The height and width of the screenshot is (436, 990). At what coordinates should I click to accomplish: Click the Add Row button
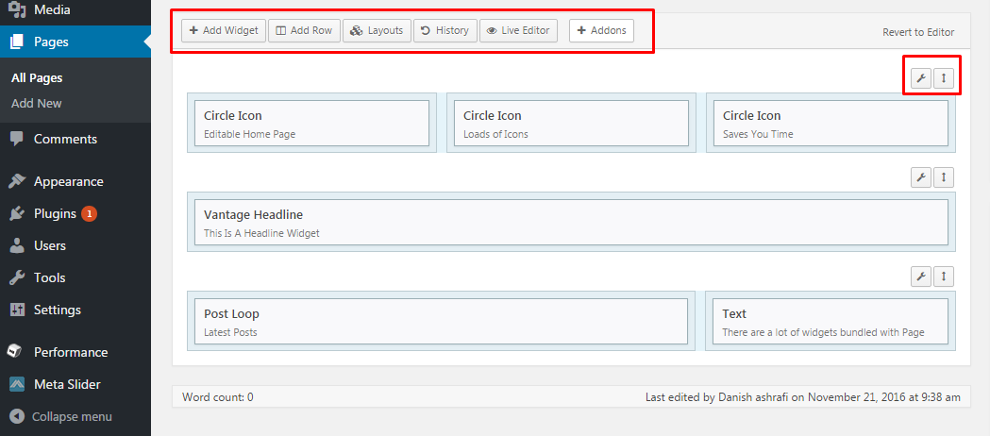[x=304, y=30]
